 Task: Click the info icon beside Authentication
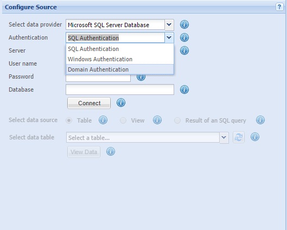click(184, 37)
